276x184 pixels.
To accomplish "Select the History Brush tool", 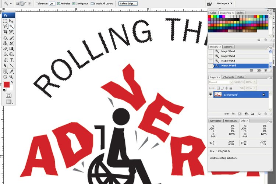I will 11,43.
